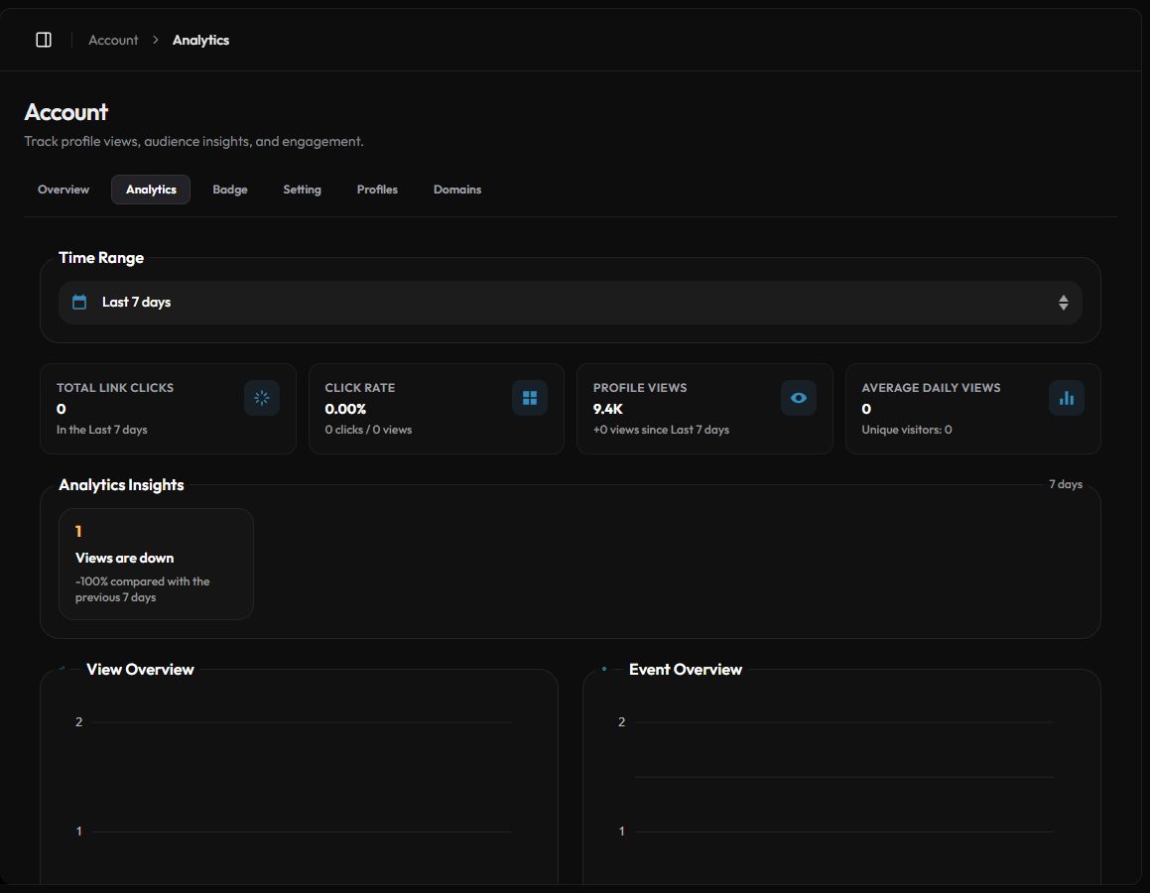
Task: Open the Last 7 days time range dropdown
Action: pos(570,302)
